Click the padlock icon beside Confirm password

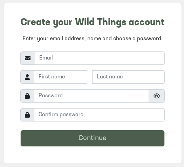[27, 115]
